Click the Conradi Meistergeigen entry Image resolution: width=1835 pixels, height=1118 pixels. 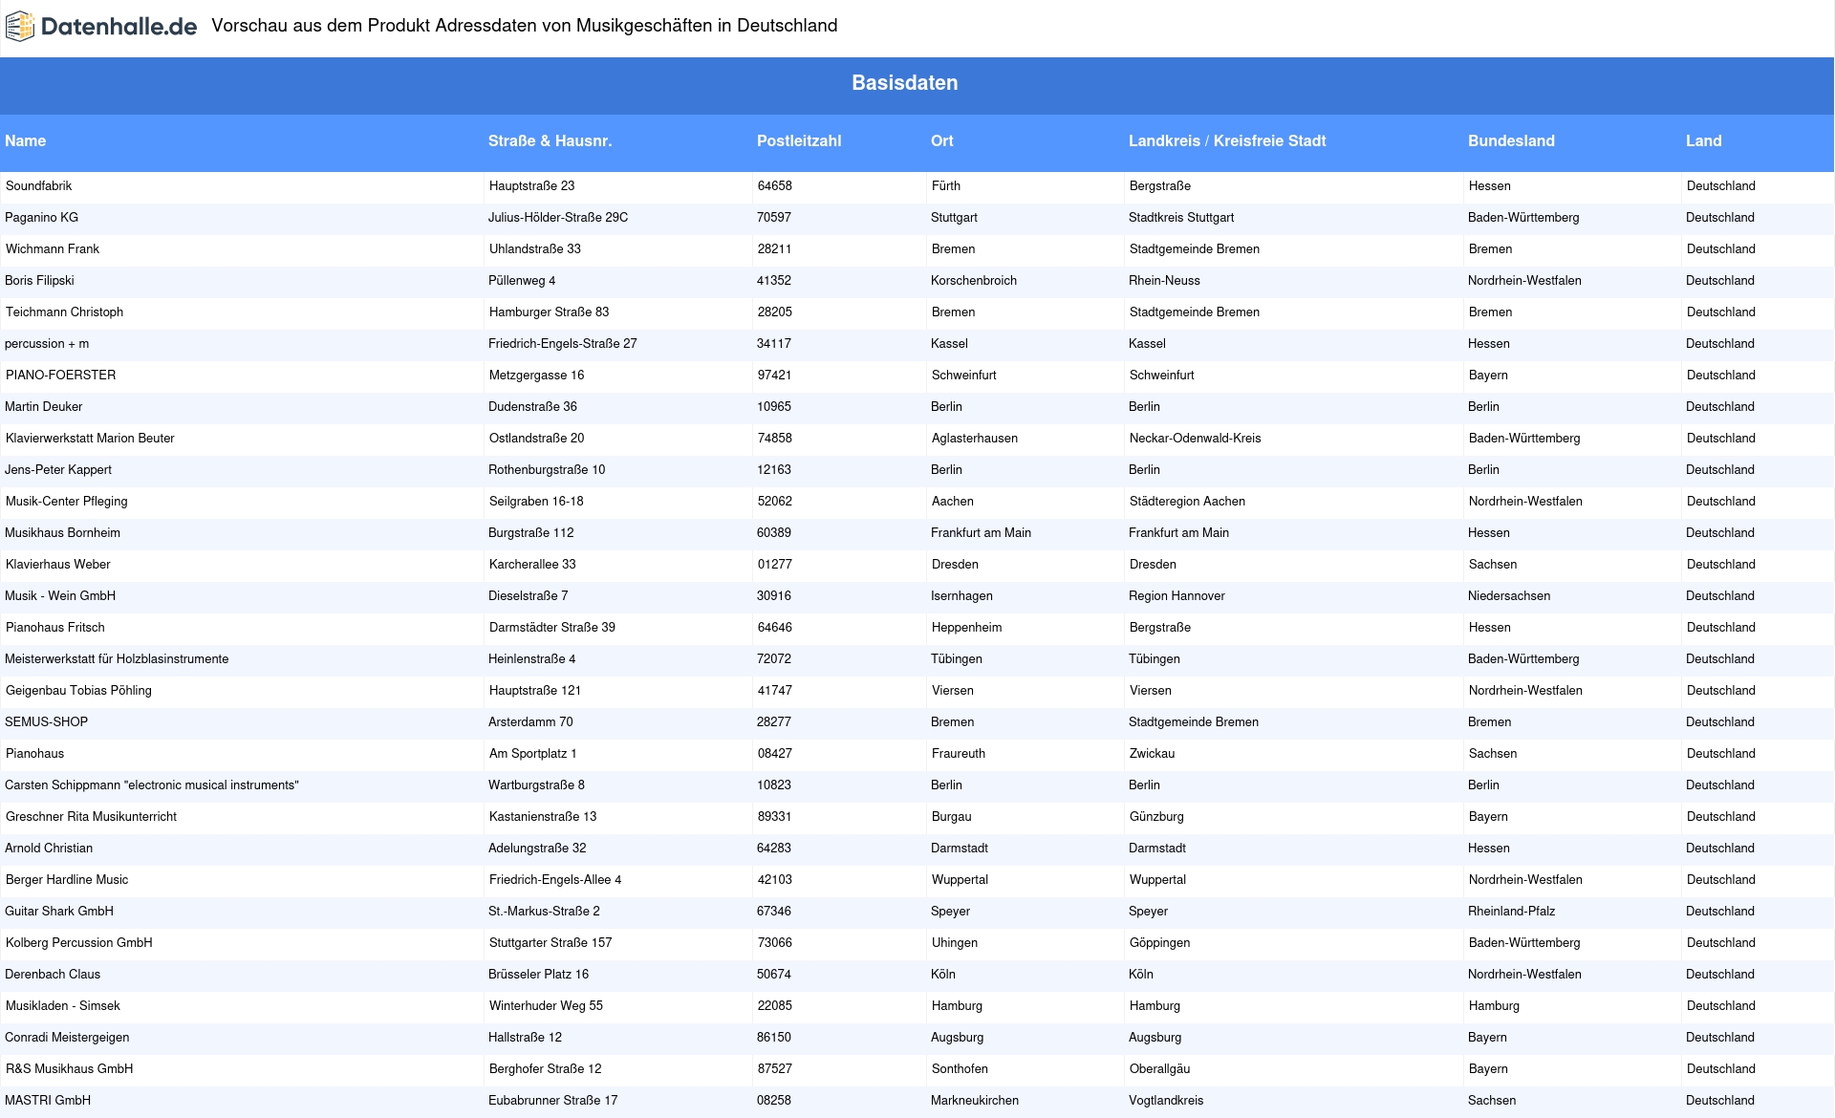[67, 1038]
